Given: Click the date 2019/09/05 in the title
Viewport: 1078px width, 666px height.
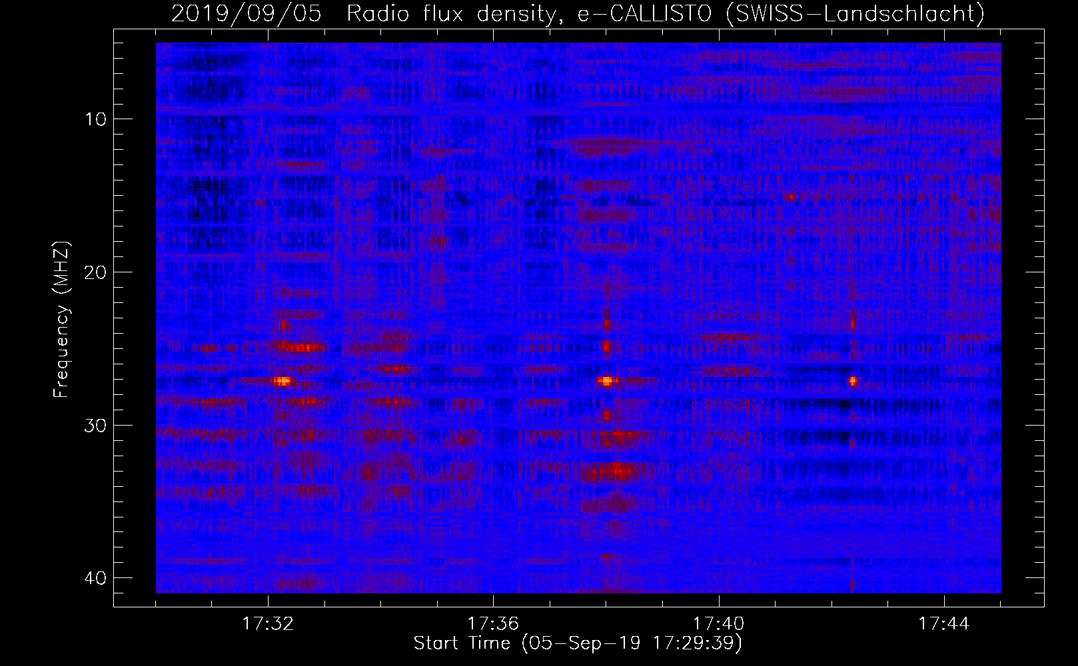Looking at the screenshot, I should coord(247,13).
